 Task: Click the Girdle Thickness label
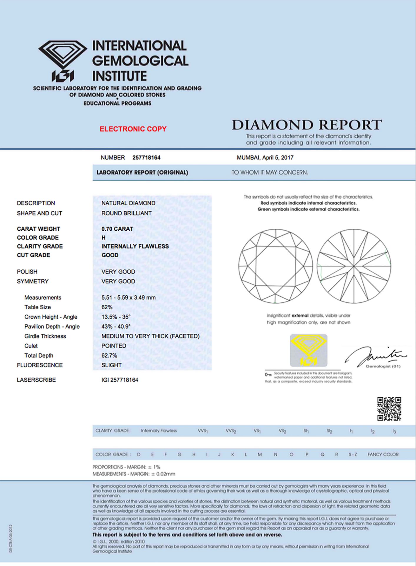(x=45, y=336)
